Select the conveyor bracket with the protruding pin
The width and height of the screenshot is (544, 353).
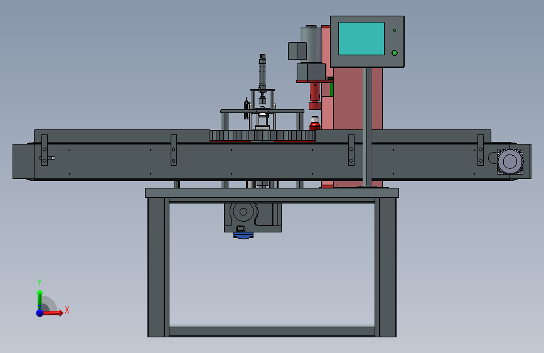(45, 150)
